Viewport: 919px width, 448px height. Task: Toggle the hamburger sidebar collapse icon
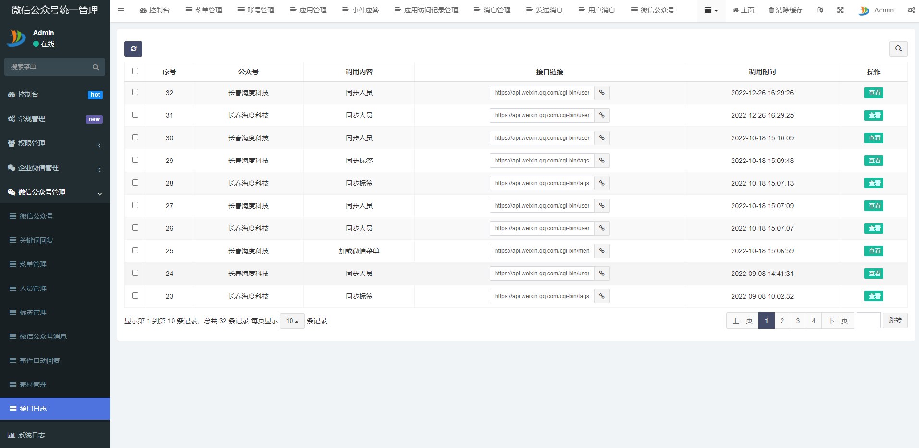pyautogui.click(x=121, y=10)
